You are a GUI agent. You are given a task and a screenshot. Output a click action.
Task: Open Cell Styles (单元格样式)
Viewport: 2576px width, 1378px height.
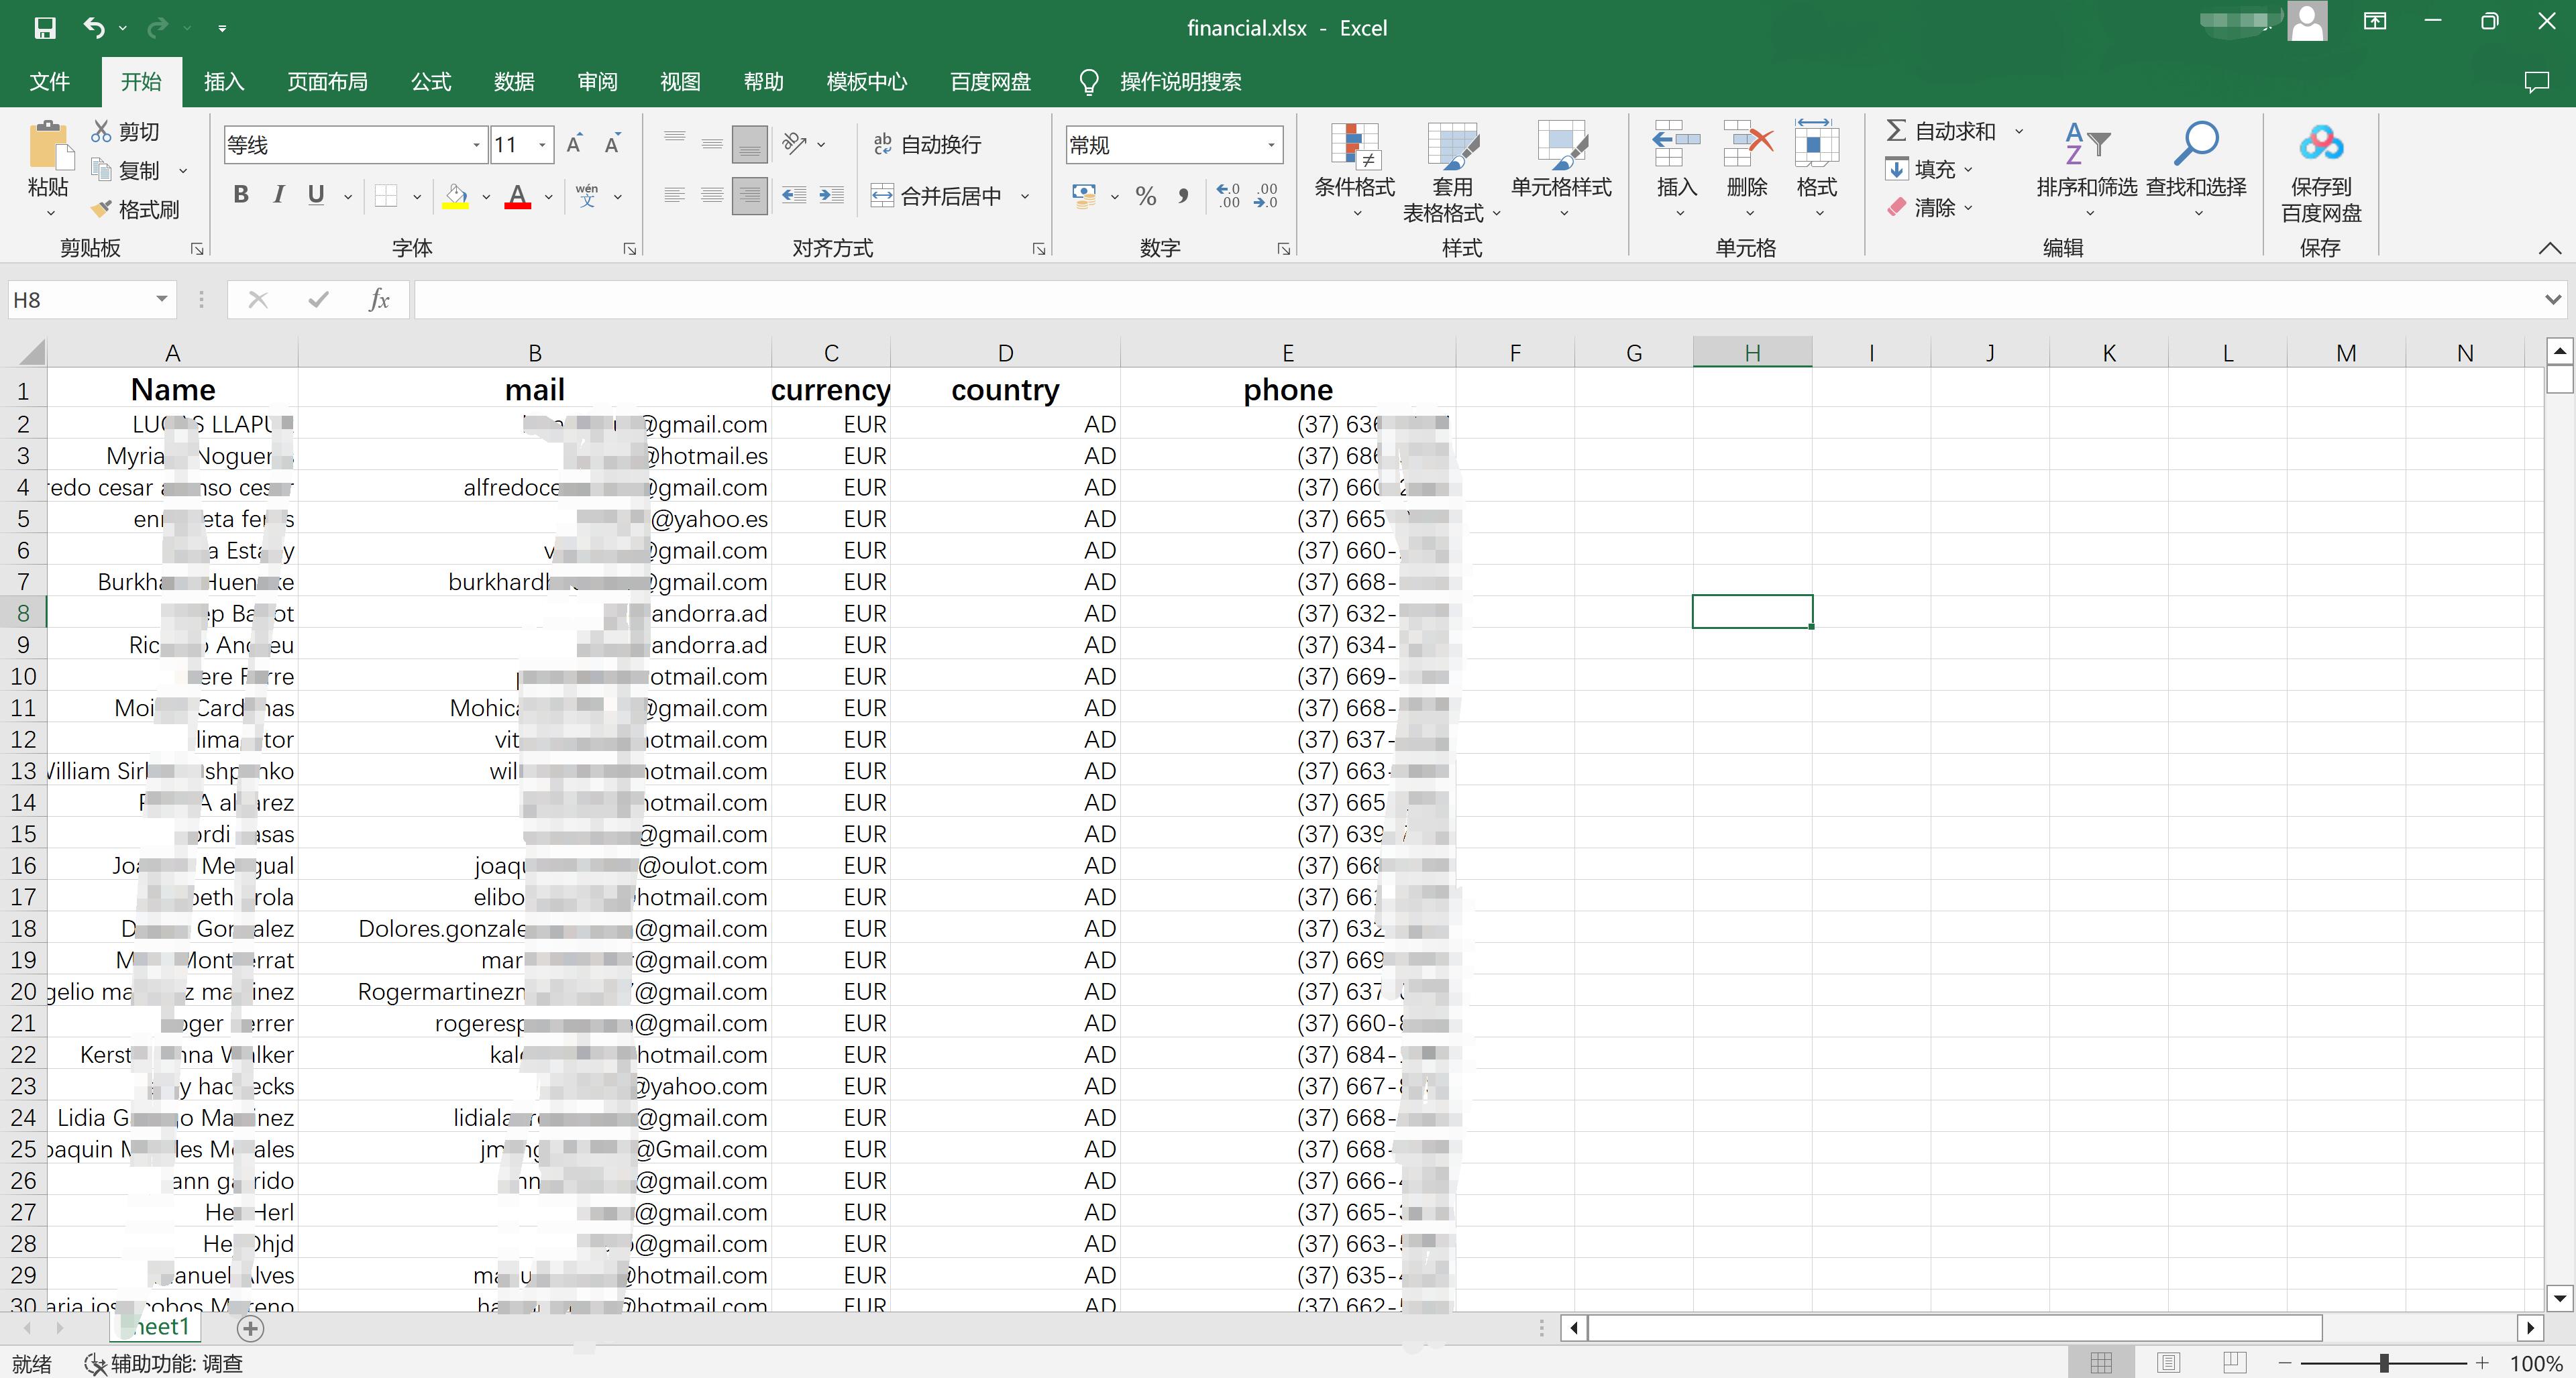pos(1561,170)
